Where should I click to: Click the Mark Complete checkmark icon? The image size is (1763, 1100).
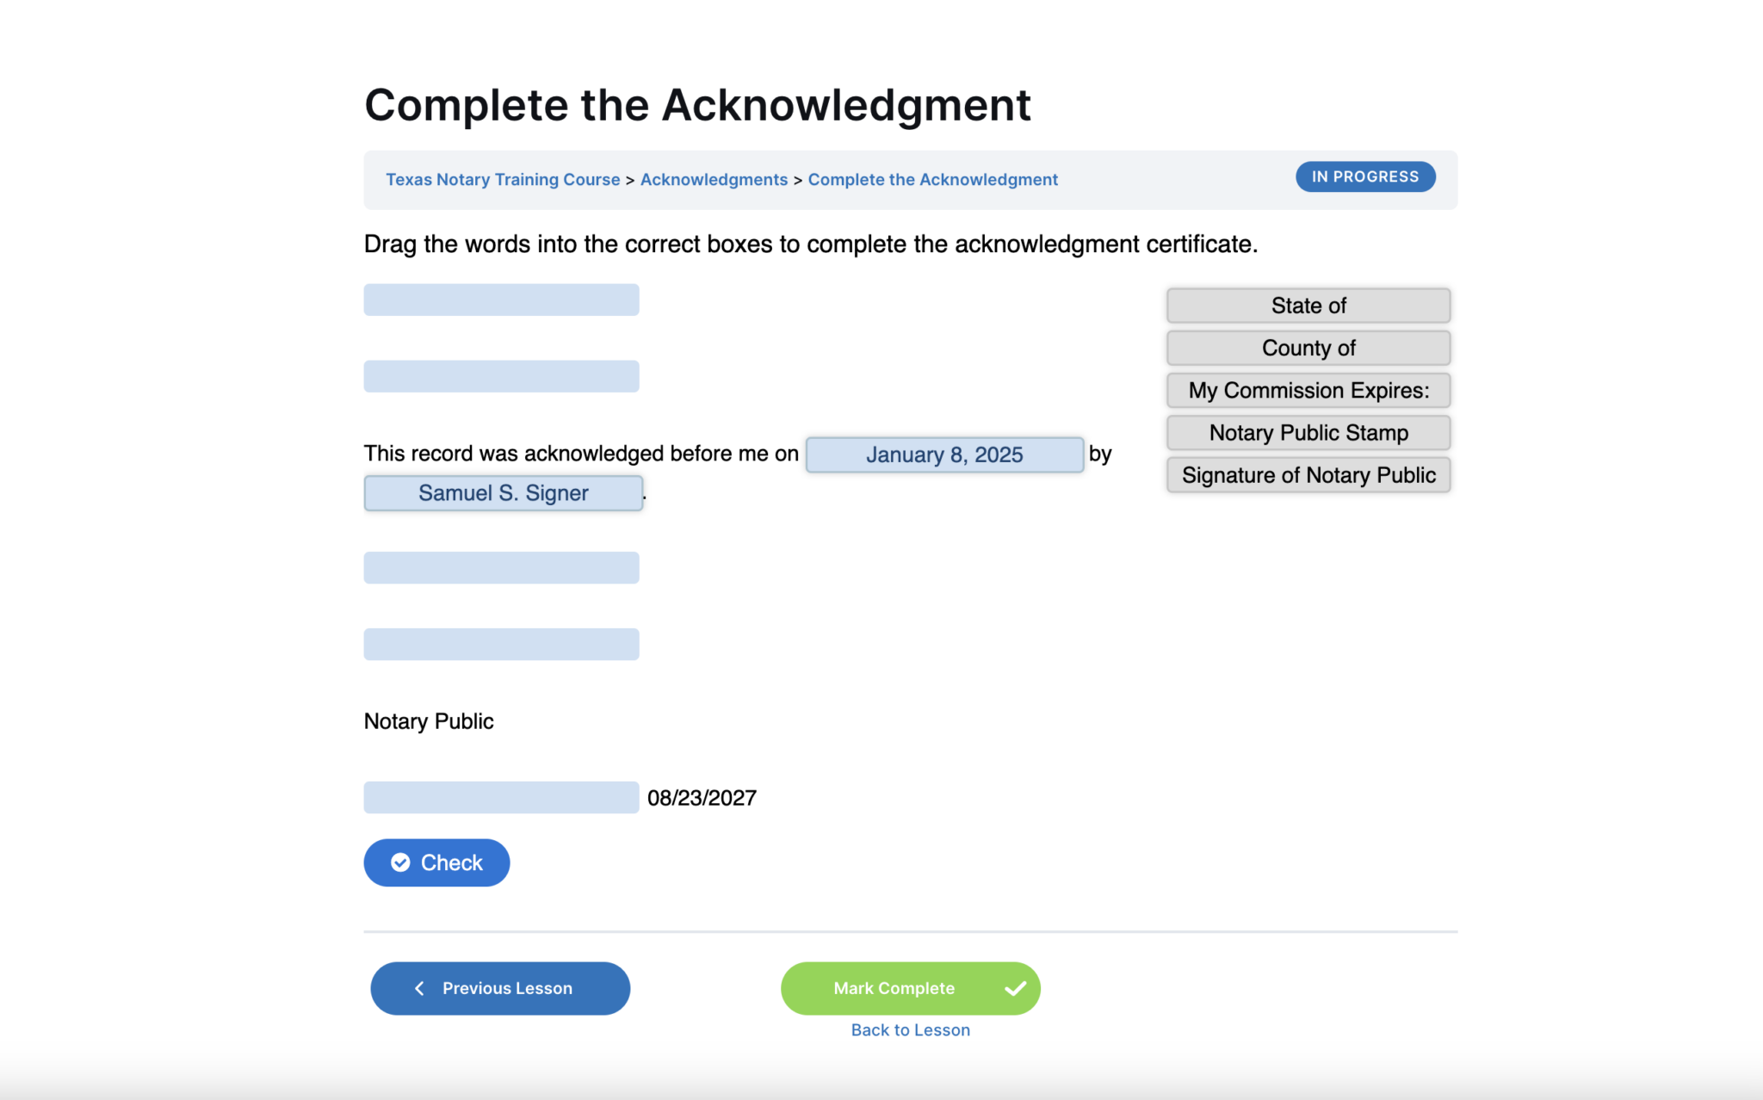(x=1016, y=988)
